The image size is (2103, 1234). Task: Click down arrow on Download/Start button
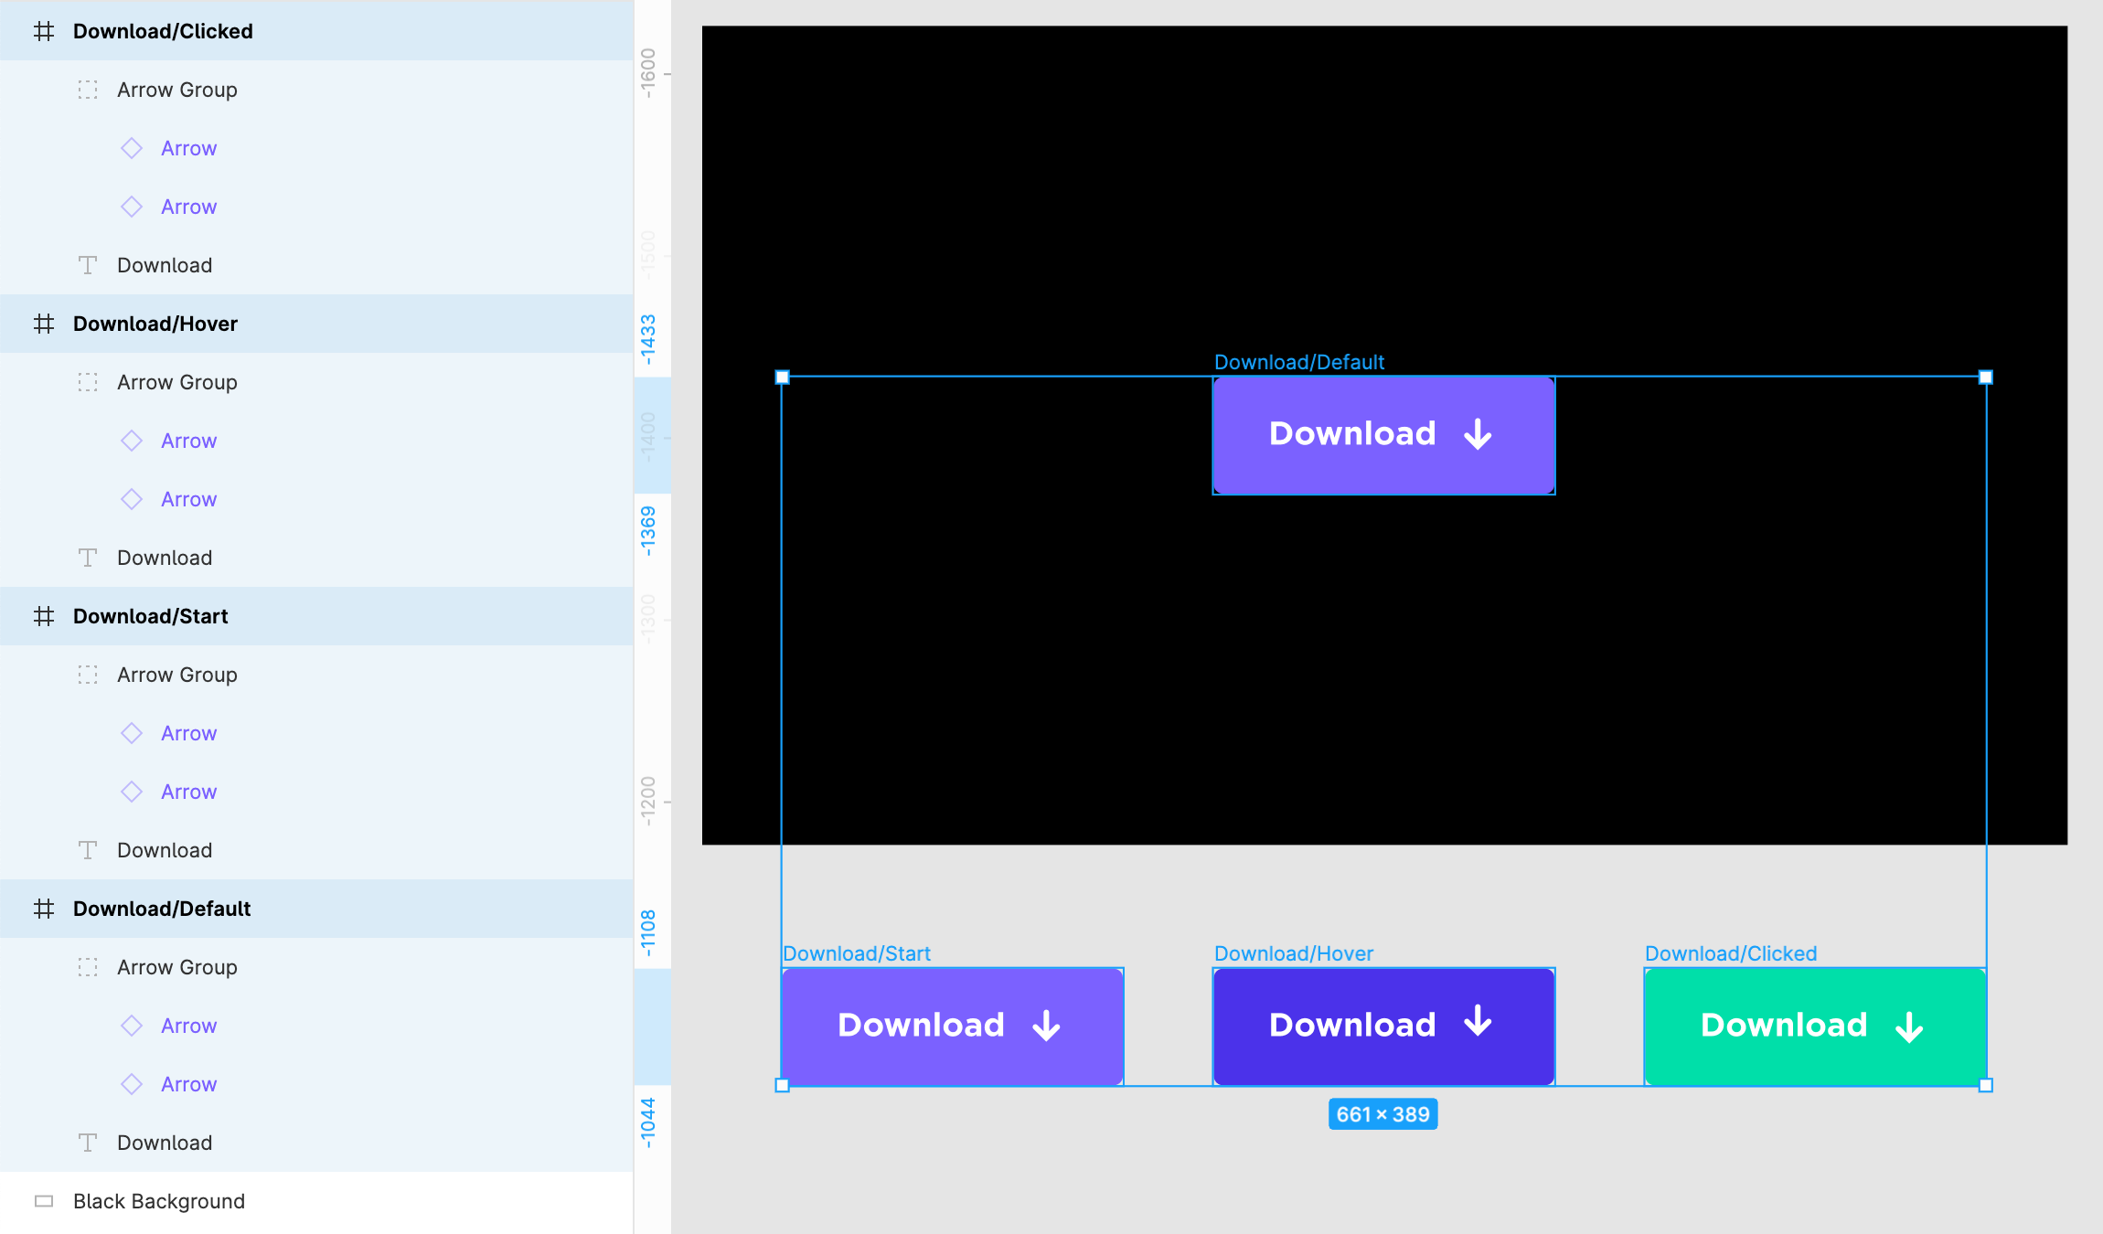point(1046,1026)
